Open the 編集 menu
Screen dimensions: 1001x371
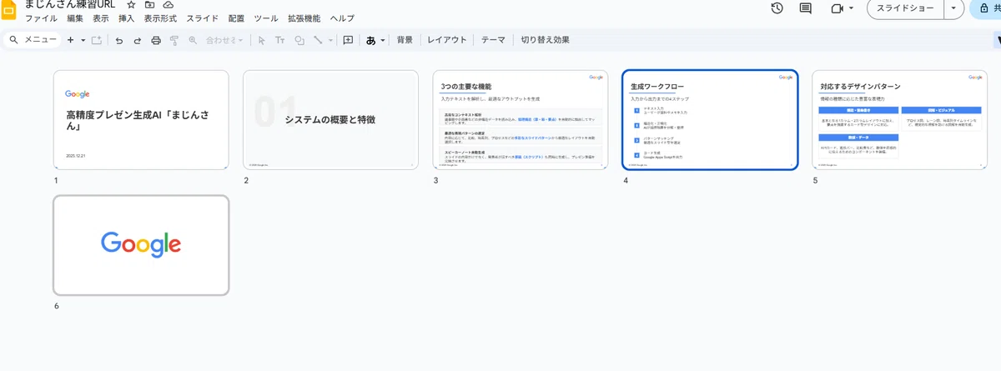tap(75, 18)
